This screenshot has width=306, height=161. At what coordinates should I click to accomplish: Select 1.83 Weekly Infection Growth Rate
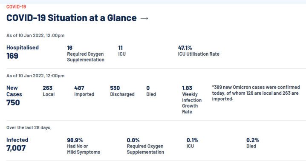192,100
